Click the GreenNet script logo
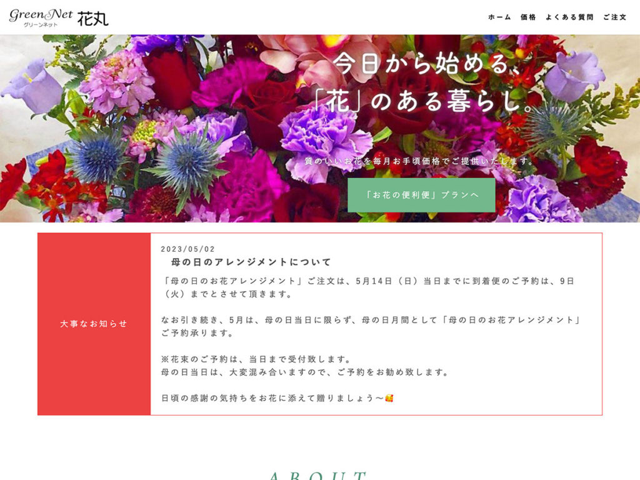 tap(41, 14)
